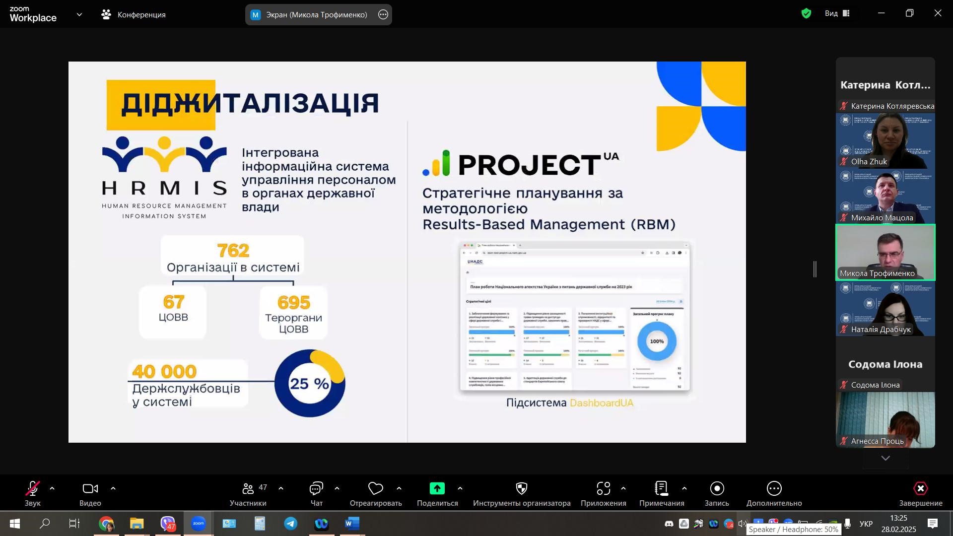Open the Apps icon in toolbar
The width and height of the screenshot is (953, 536).
[603, 489]
